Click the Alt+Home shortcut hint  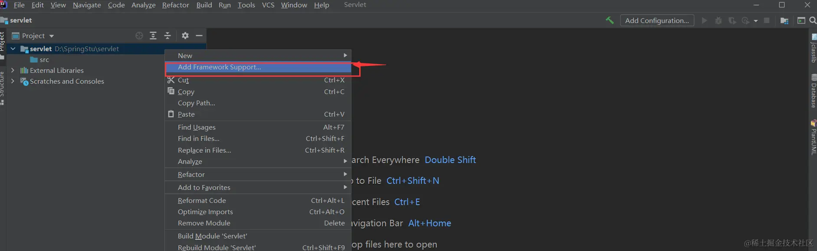430,223
